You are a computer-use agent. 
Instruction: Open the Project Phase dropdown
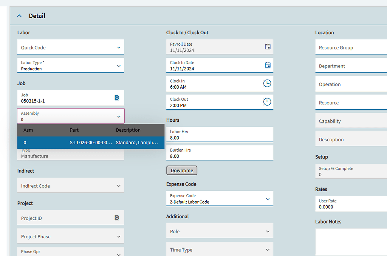(x=118, y=236)
